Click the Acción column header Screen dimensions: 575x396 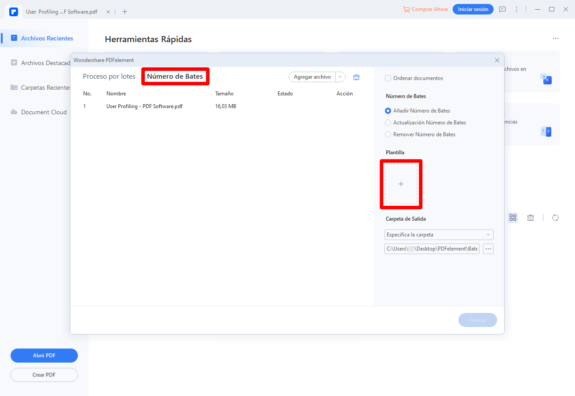344,94
